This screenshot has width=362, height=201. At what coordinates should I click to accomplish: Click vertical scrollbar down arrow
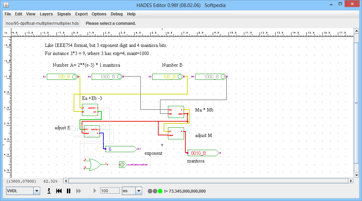[x=356, y=175]
